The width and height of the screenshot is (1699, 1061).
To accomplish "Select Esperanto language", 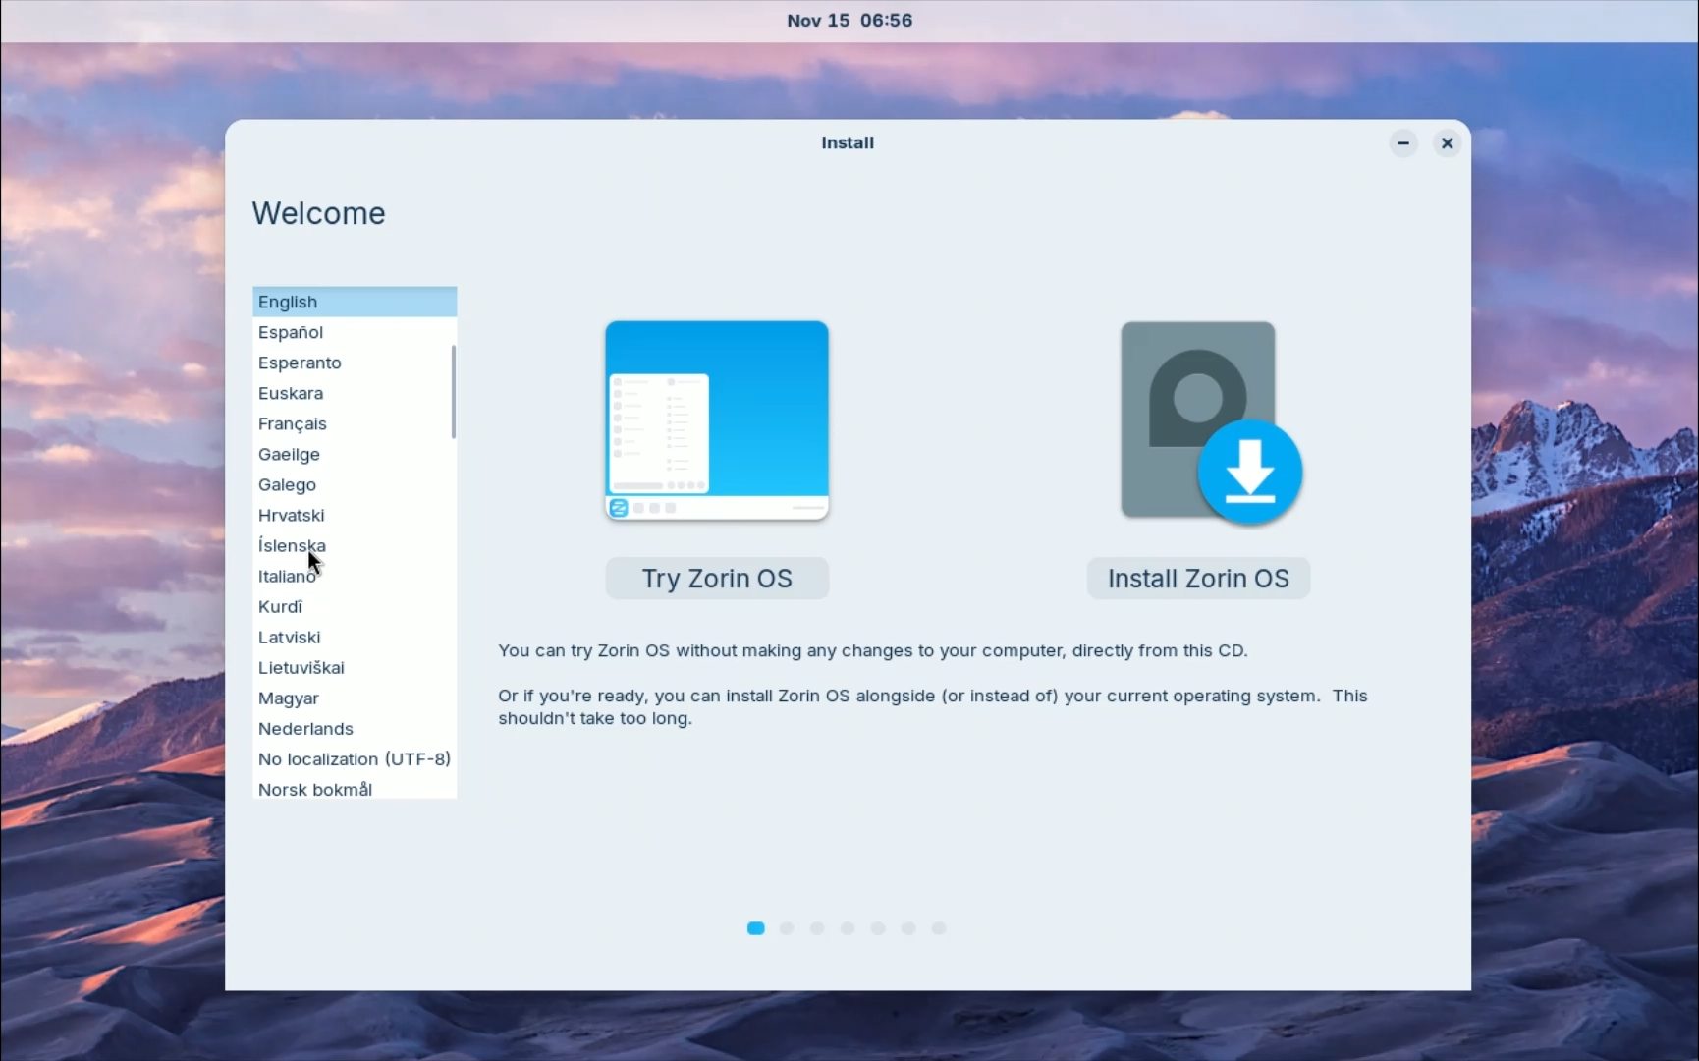I will pyautogui.click(x=300, y=363).
